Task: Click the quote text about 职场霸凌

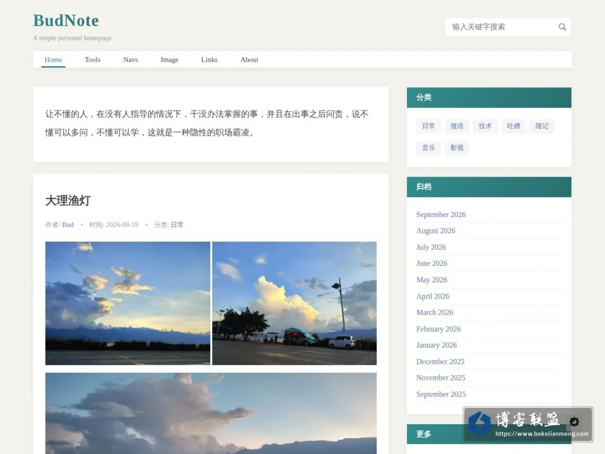Action: coord(207,124)
